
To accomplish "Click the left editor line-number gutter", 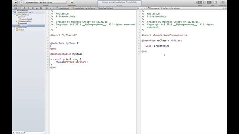I will click(x=47, y=71).
